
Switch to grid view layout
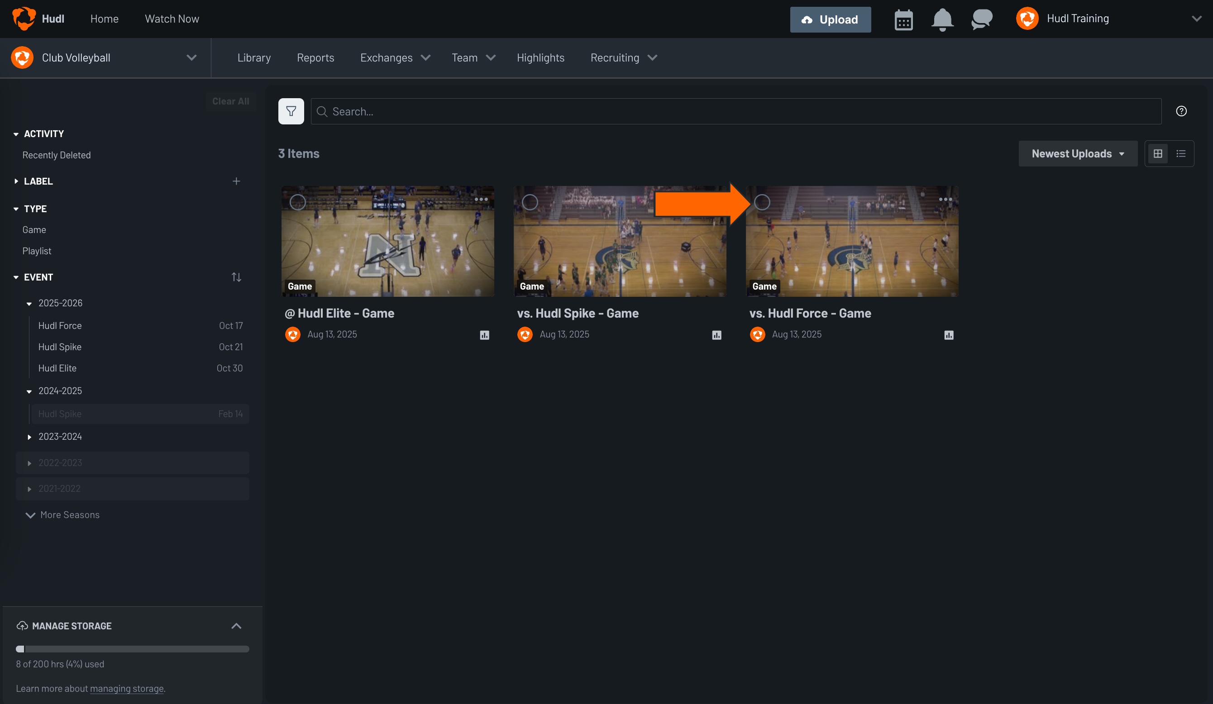pyautogui.click(x=1158, y=154)
